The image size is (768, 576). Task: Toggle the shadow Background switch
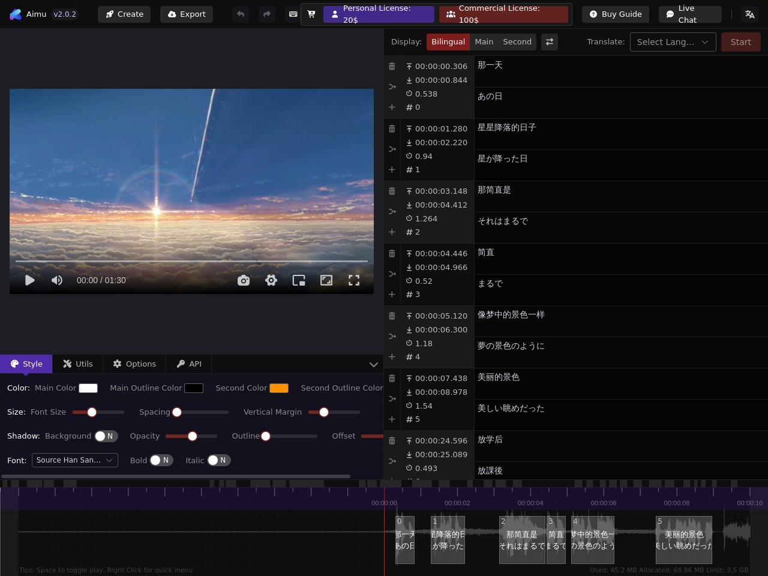(x=106, y=436)
